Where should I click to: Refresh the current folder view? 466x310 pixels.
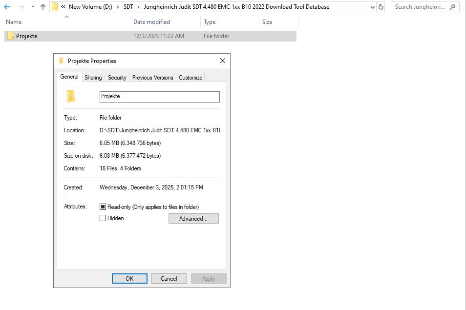[x=381, y=7]
